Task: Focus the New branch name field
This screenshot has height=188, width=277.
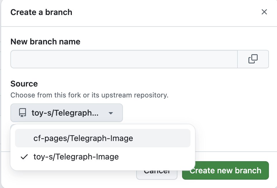Action: (x=124, y=59)
